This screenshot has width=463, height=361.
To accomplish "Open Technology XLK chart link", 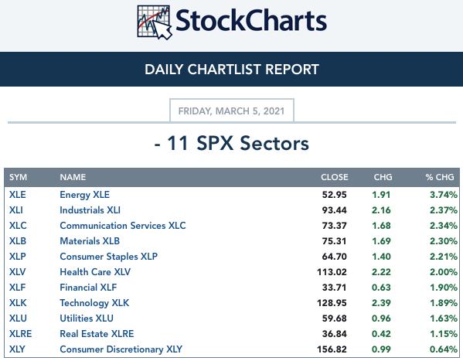I will click(x=94, y=303).
